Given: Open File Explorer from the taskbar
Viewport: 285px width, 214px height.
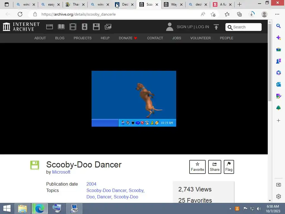Looking at the screenshot, I should click(x=23, y=208).
